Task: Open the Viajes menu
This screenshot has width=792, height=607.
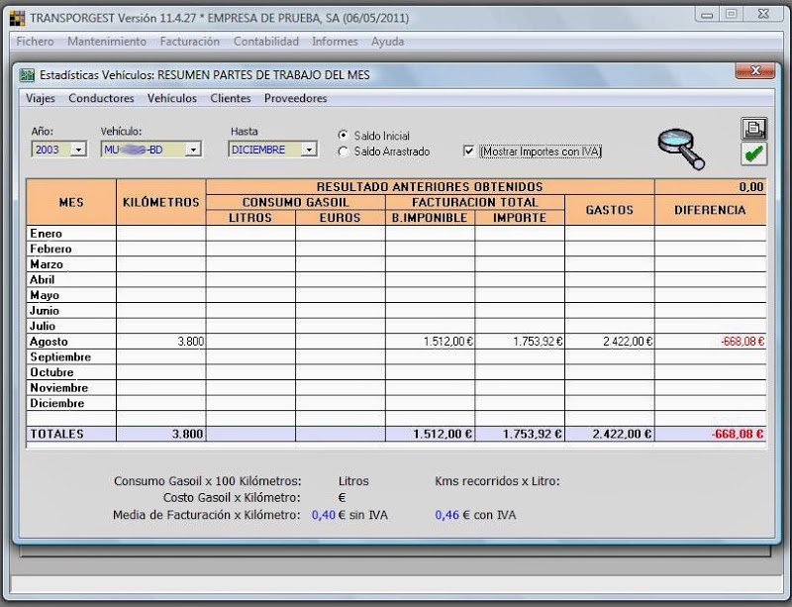Action: pyautogui.click(x=41, y=98)
